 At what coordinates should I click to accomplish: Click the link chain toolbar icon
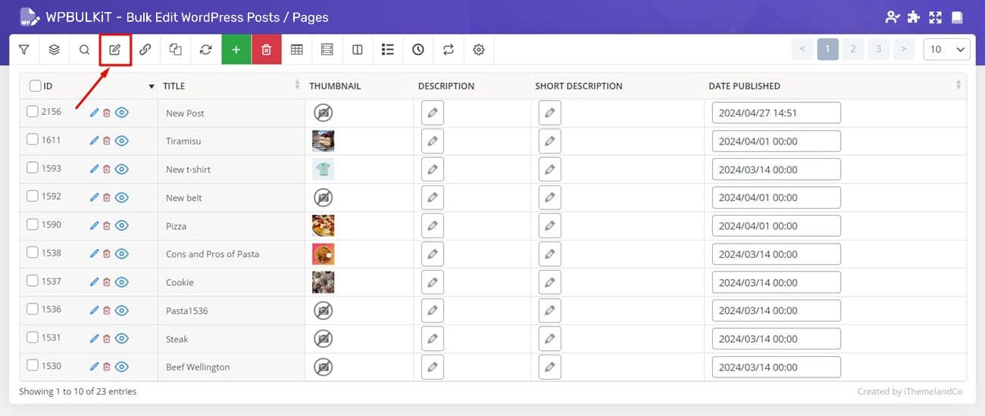pyautogui.click(x=145, y=50)
